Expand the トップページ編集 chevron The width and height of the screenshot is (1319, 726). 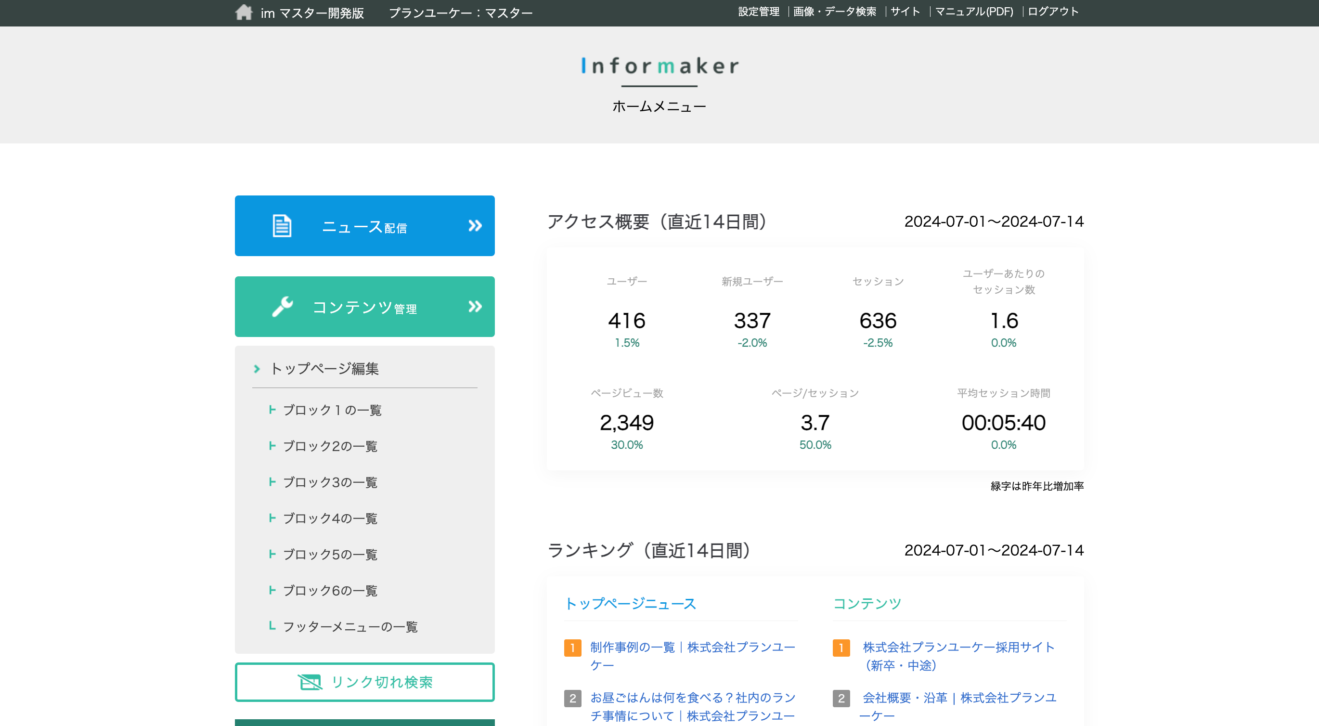[x=257, y=369]
